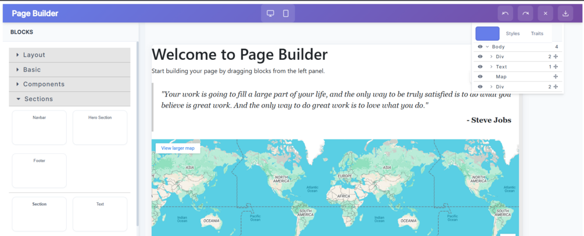Select the Steve Jobs quote text
Viewport: 584px width, 236px height.
coord(335,99)
